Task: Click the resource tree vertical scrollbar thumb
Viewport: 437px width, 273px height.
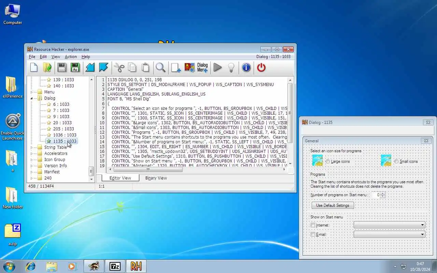Action: coord(91,171)
